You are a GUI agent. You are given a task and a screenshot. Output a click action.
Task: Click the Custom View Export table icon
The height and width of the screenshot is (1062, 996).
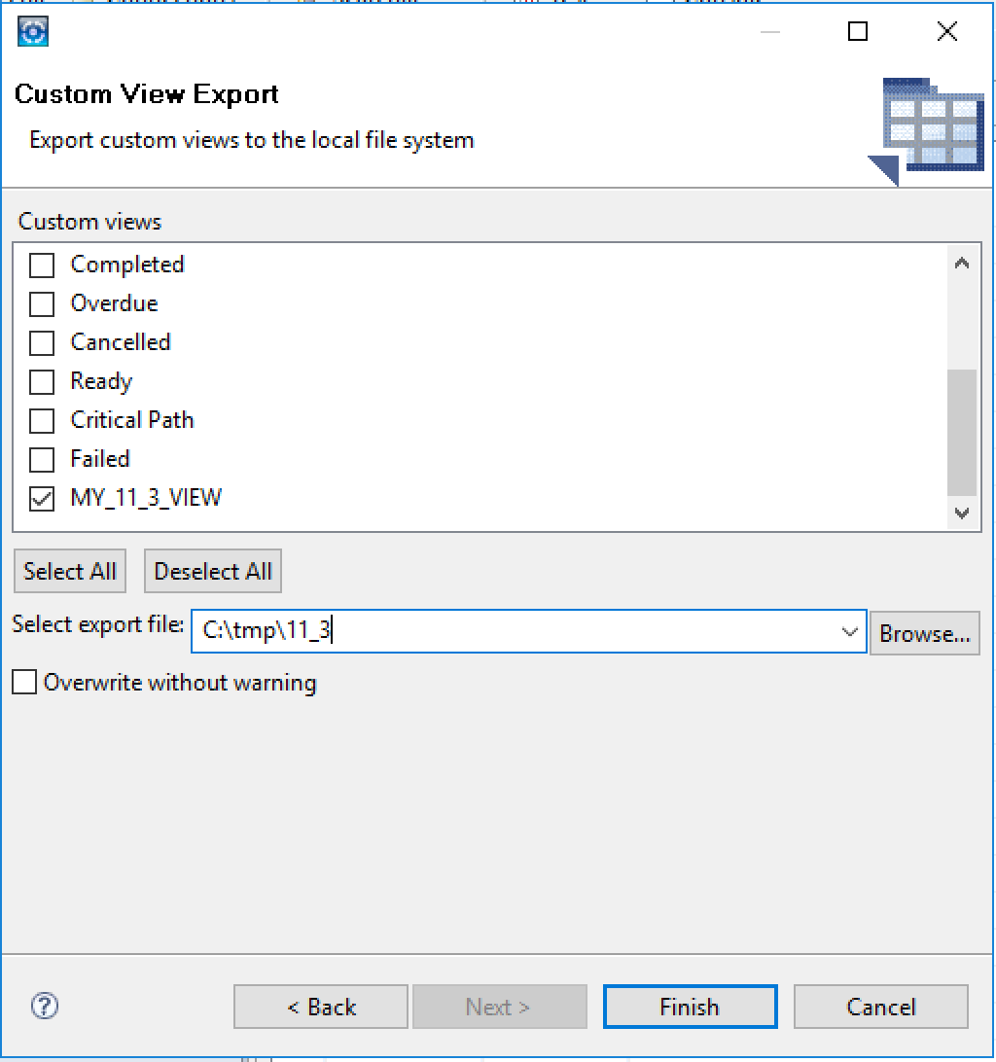(x=927, y=129)
